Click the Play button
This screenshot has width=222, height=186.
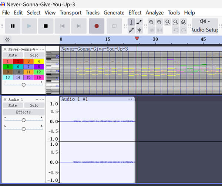(29, 26)
